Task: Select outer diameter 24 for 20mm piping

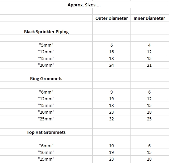Action: 111,65
